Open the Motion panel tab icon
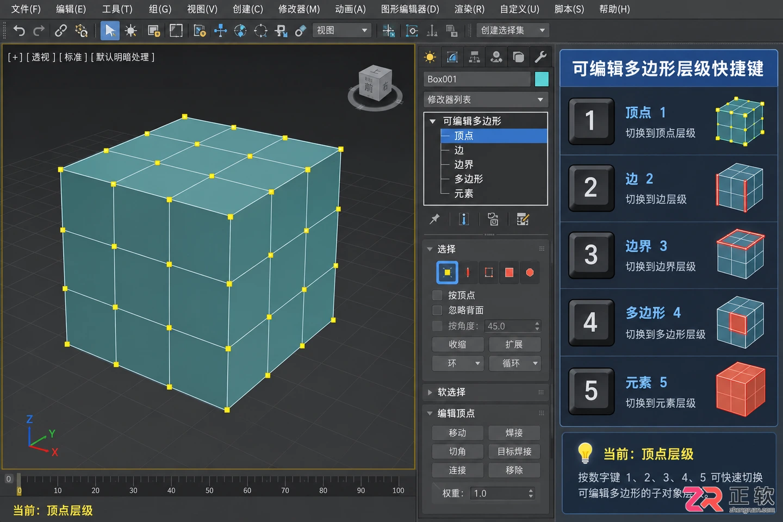Image resolution: width=783 pixels, height=522 pixels. pos(496,57)
